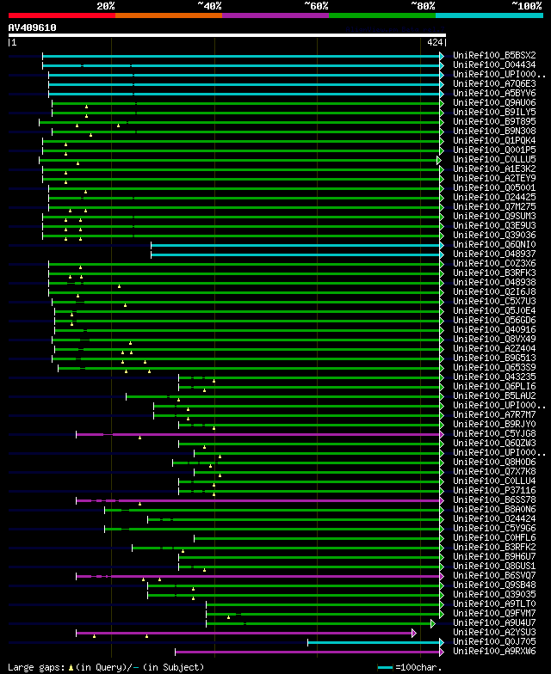Select the UniRef100_B5LAU2 label
The height and width of the screenshot is (674, 551).
click(494, 395)
